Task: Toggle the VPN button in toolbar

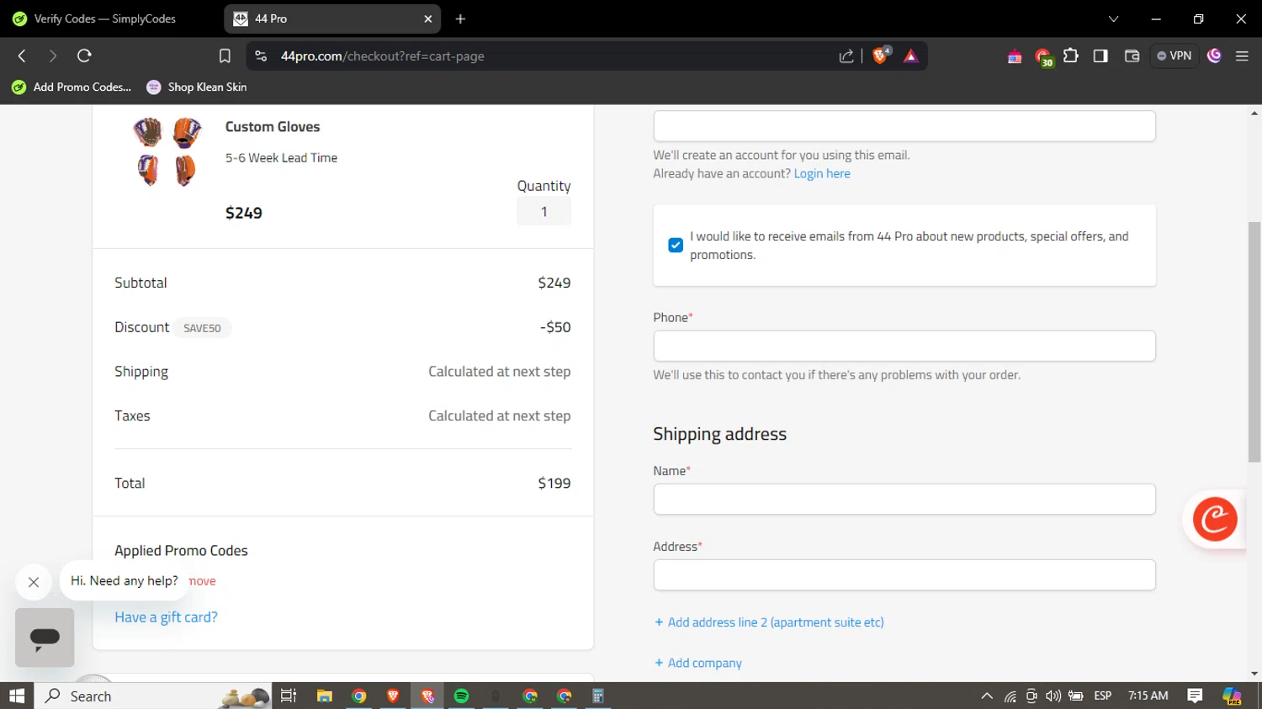Action: [1174, 56]
